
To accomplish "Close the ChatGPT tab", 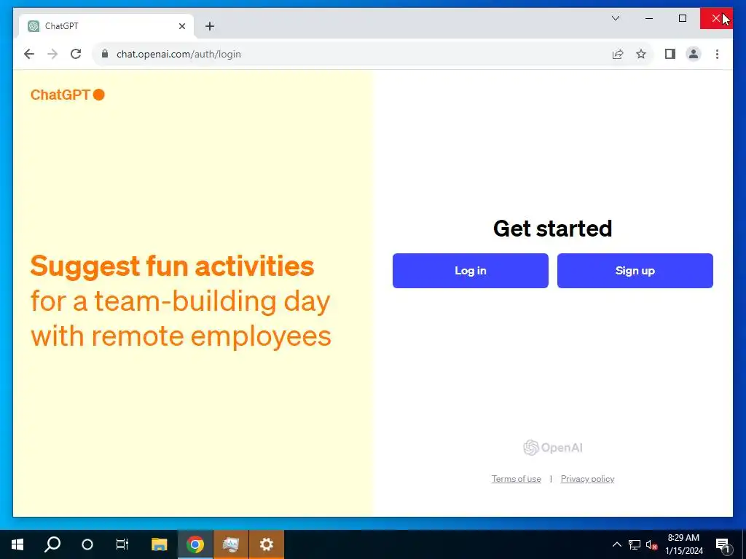I will point(181,26).
